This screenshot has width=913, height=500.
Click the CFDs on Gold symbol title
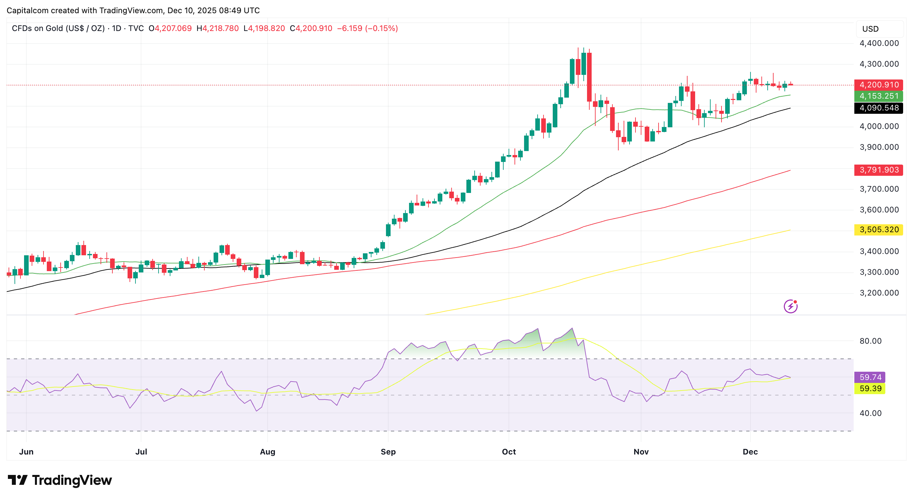click(58, 28)
